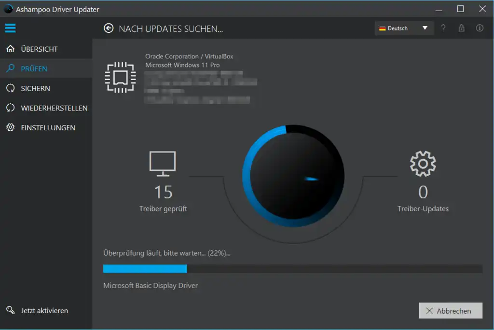Screen dimensions: 494x330
Task: Click the gear icon beside EINSTELLUNGEN
Action: coord(11,127)
